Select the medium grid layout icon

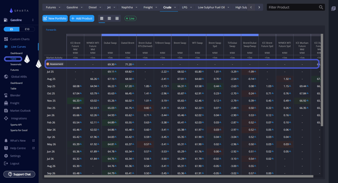109,19
